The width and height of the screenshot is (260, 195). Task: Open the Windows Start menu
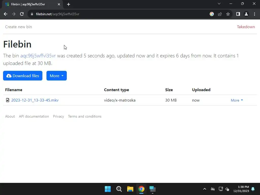point(108,189)
